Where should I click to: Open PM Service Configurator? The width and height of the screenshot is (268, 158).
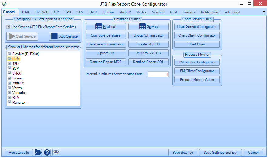point(197,62)
